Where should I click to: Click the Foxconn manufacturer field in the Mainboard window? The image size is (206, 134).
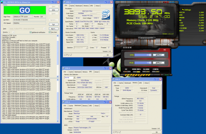coord(91,111)
